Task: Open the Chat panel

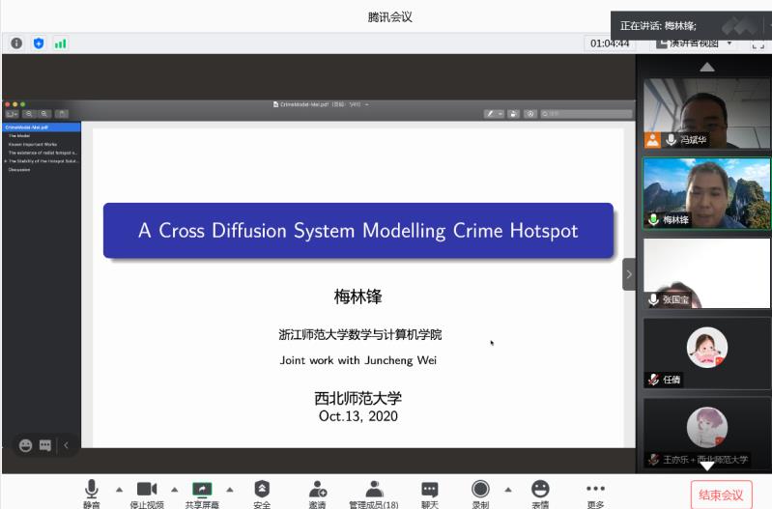Action: click(430, 492)
